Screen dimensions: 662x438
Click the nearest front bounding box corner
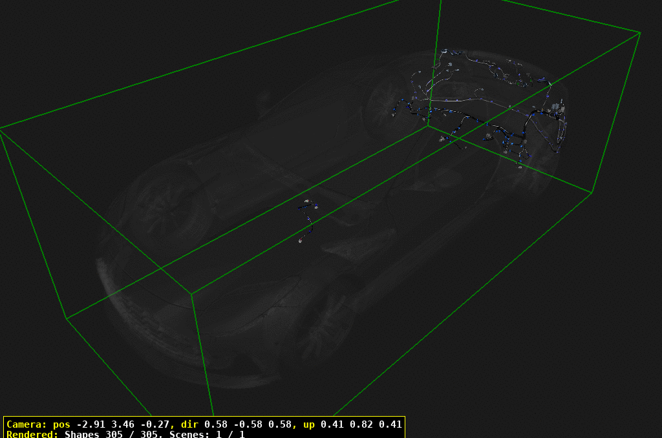[191, 293]
